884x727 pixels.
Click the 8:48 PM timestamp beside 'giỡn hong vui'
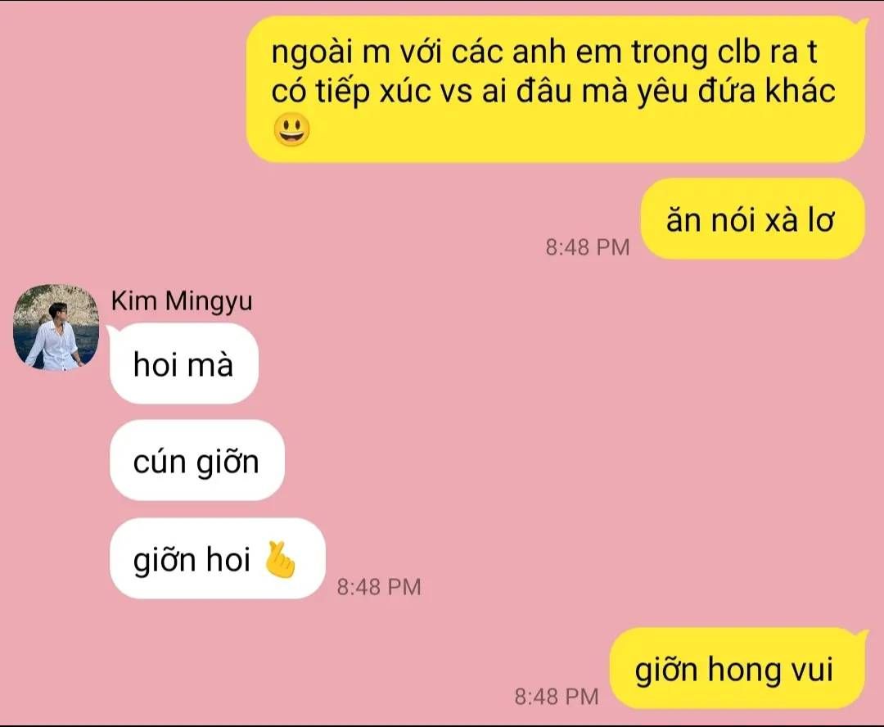557,697
